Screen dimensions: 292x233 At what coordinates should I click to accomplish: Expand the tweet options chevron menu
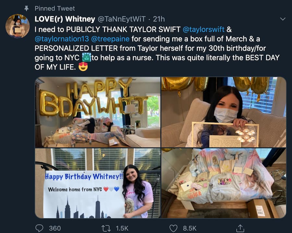(x=283, y=19)
